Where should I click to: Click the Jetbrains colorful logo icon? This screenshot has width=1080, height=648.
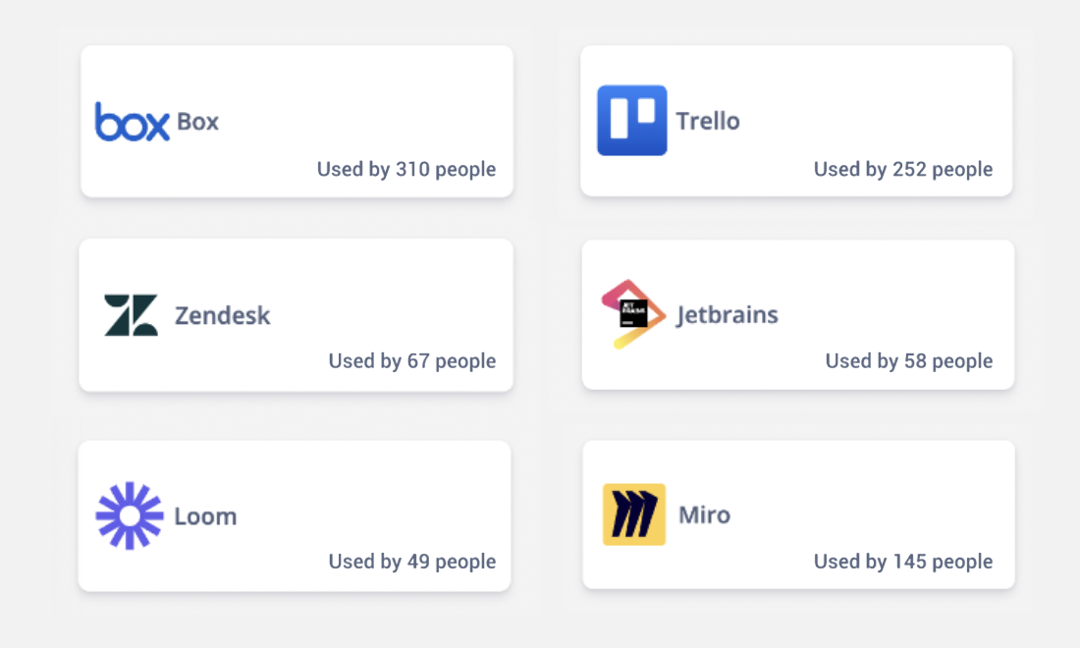(x=633, y=314)
